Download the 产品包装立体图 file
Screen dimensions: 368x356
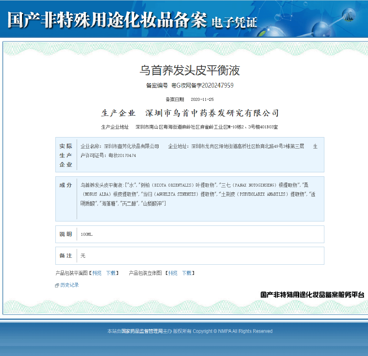[x=187, y=273]
